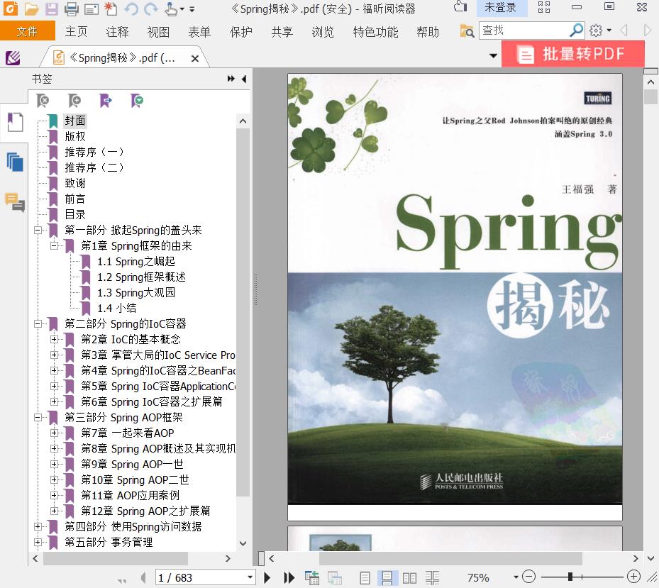The image size is (659, 588).
Task: Select continuous facing view mode icon
Action: tap(432, 578)
